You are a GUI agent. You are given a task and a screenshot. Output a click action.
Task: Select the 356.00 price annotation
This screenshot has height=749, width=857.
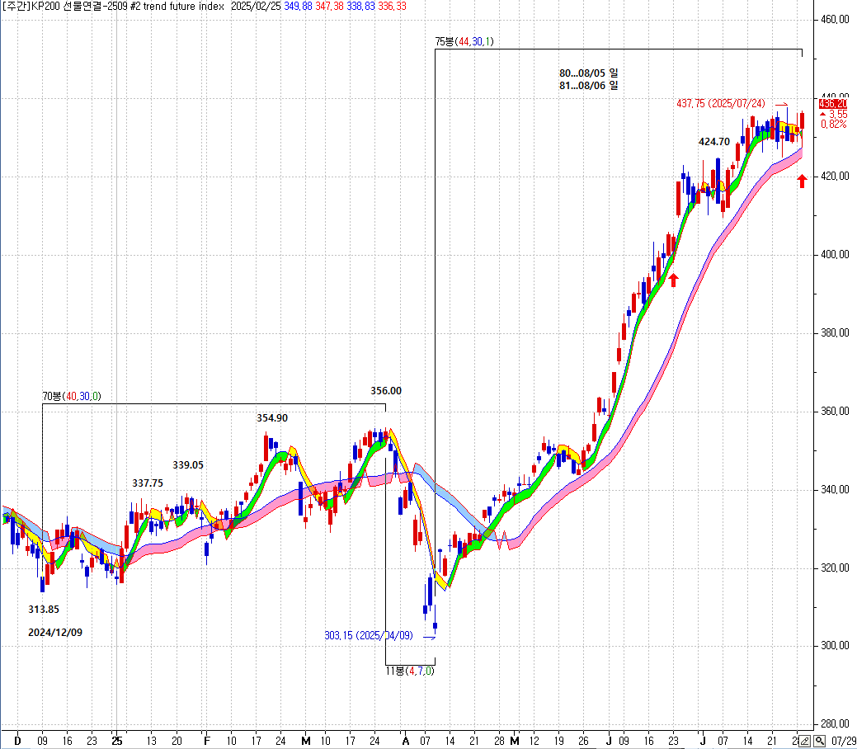click(386, 391)
